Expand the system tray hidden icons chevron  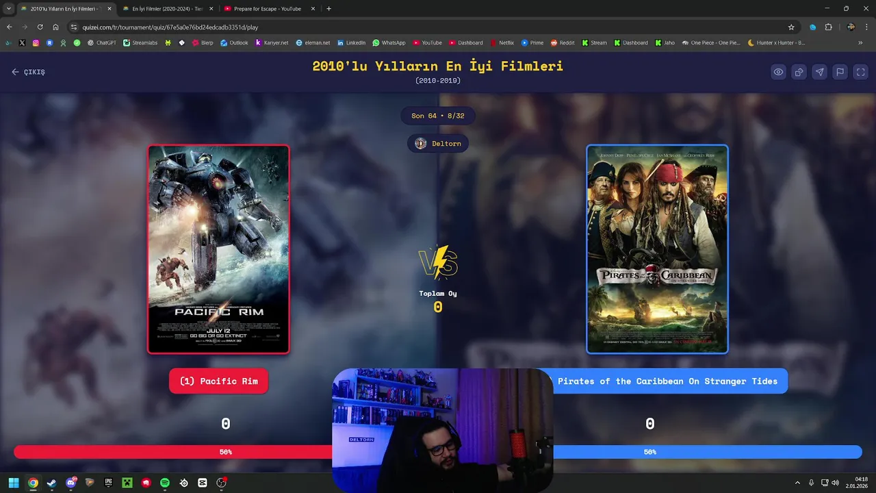[x=797, y=483]
